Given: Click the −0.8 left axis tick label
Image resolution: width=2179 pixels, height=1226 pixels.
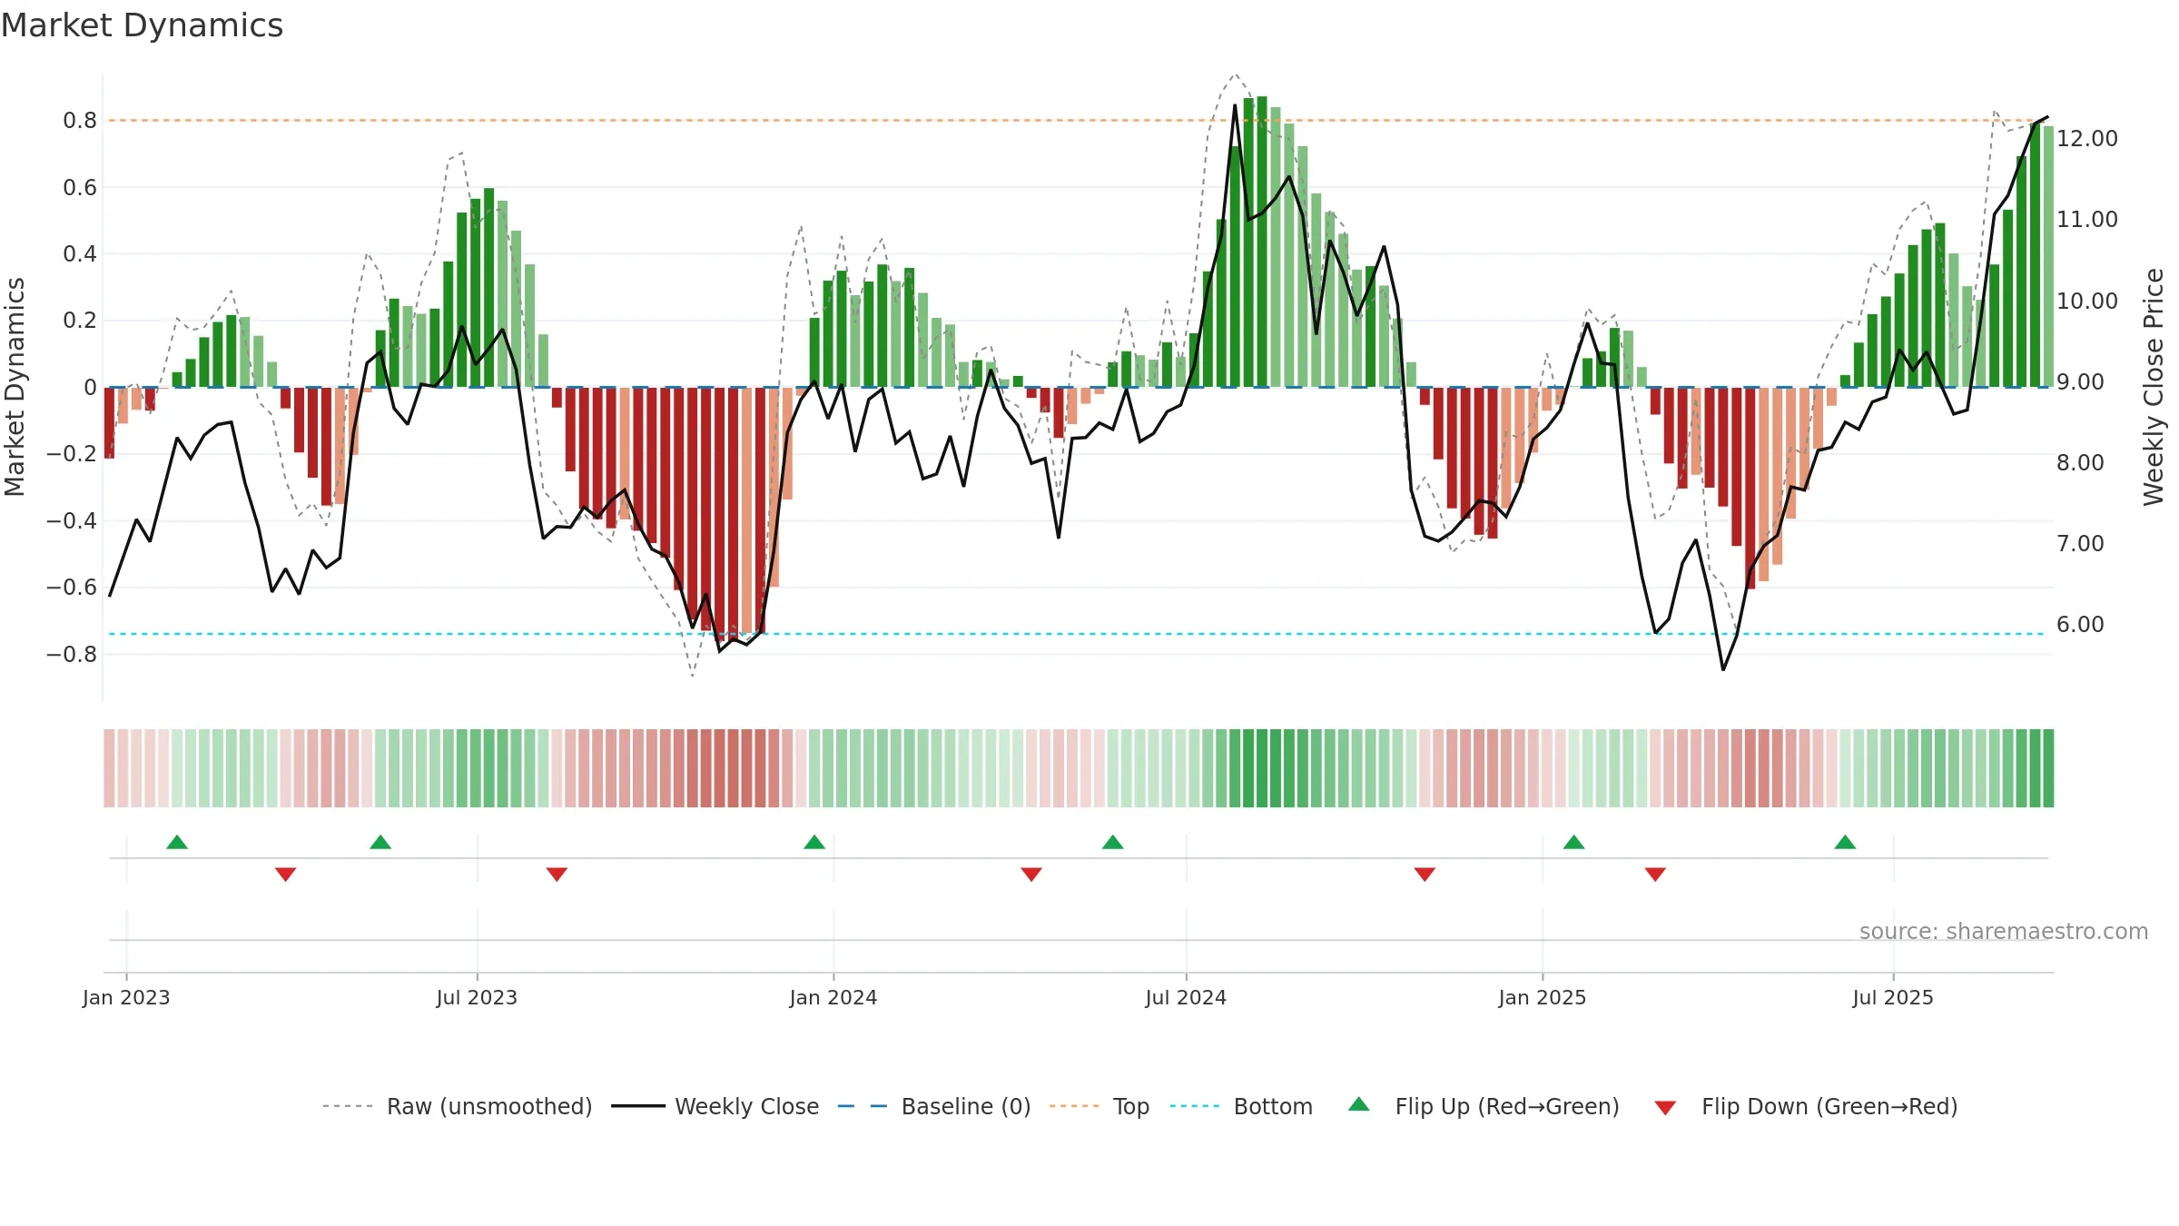Looking at the screenshot, I should (72, 654).
